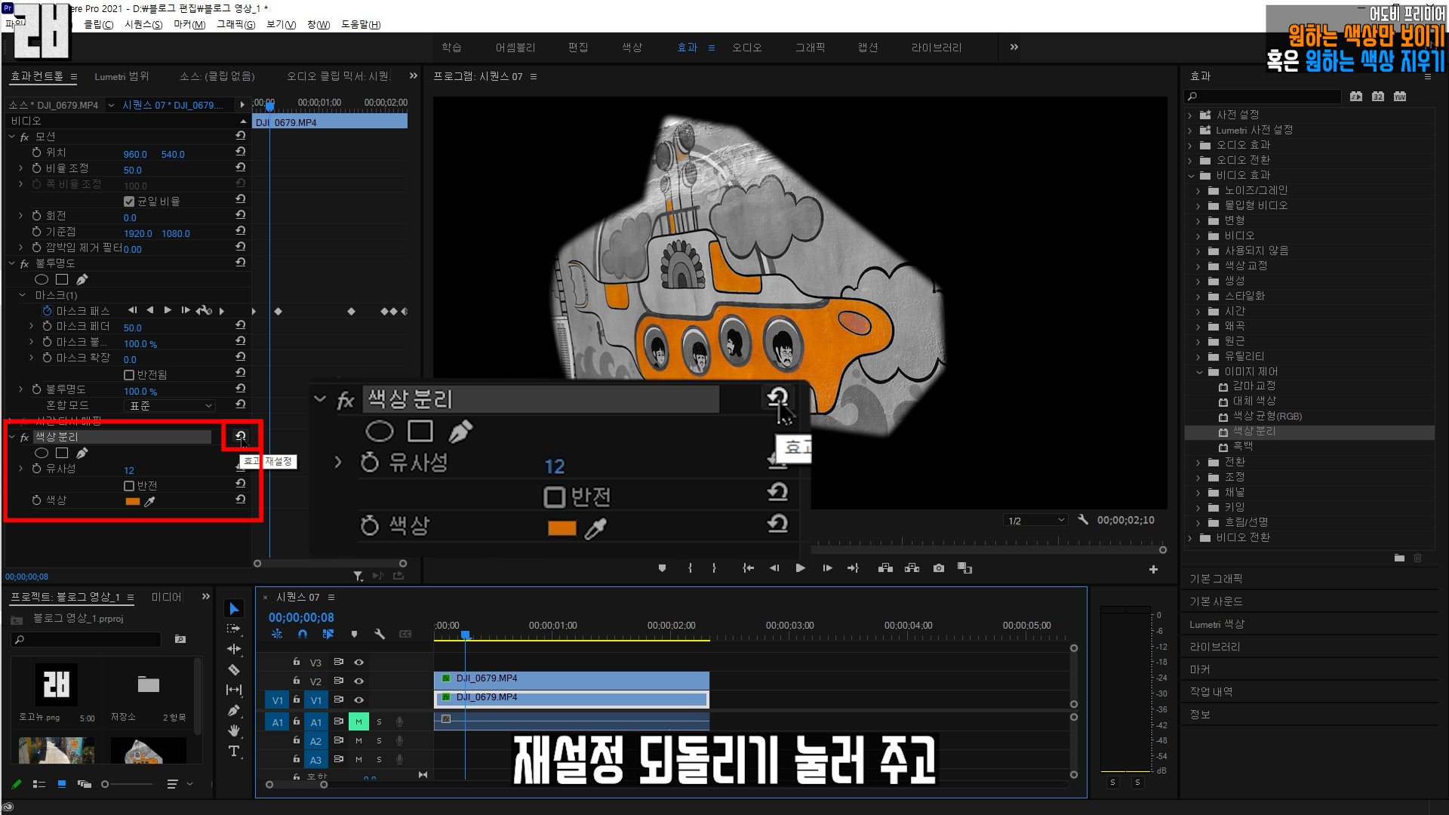This screenshot has height=815, width=1449.
Task: Open the 혼합 모드 dropdown showing 표준
Action: (x=170, y=406)
